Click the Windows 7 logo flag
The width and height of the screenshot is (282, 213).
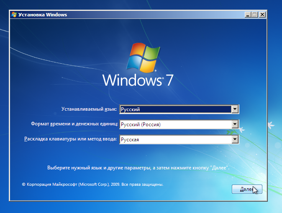pyautogui.click(x=143, y=57)
